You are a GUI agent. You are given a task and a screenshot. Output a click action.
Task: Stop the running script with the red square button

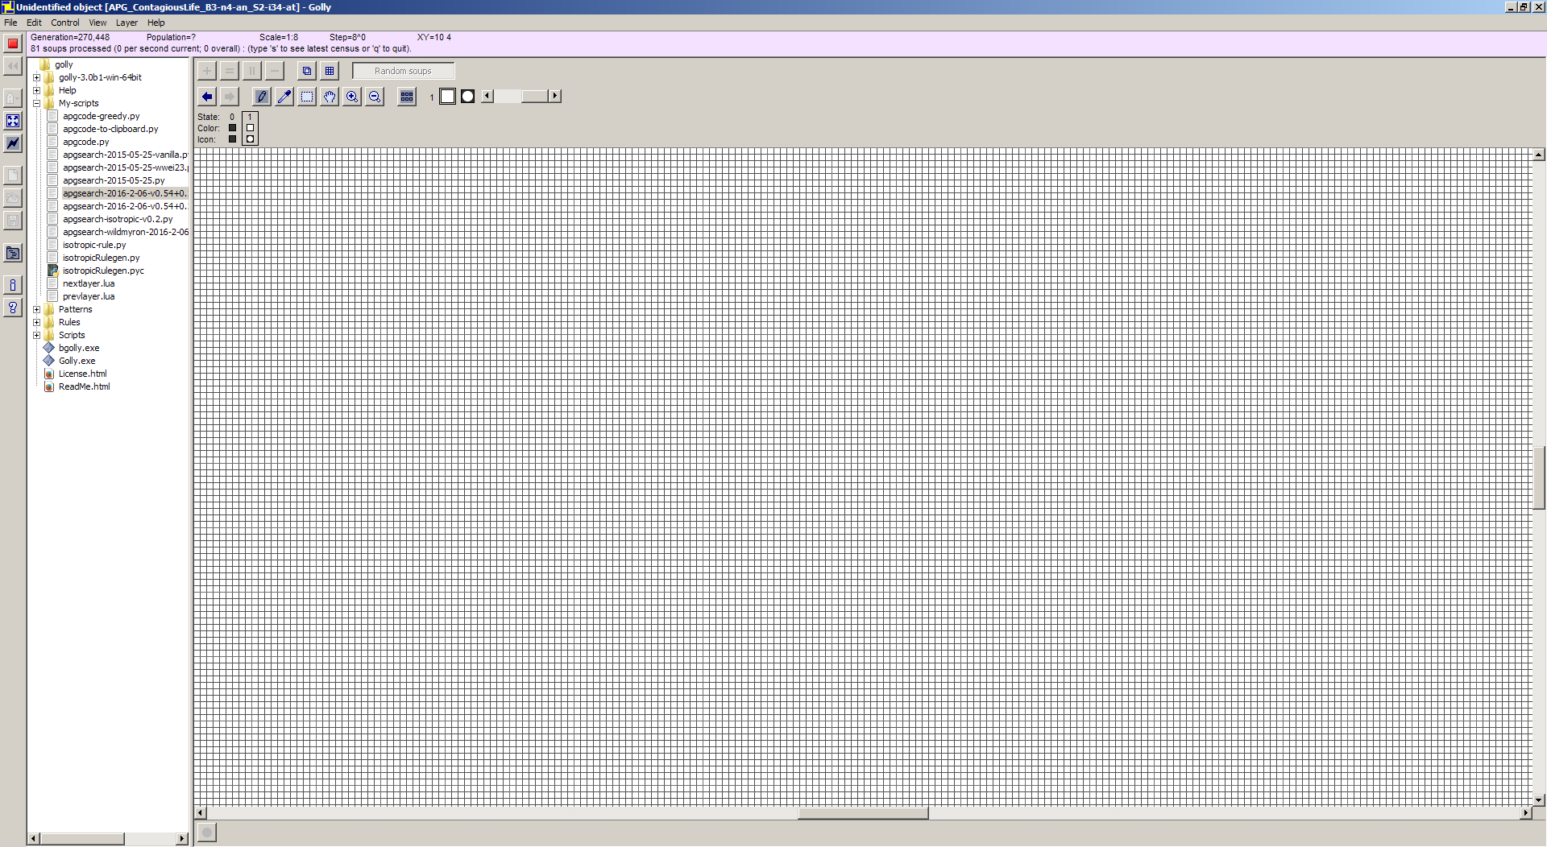tap(13, 43)
